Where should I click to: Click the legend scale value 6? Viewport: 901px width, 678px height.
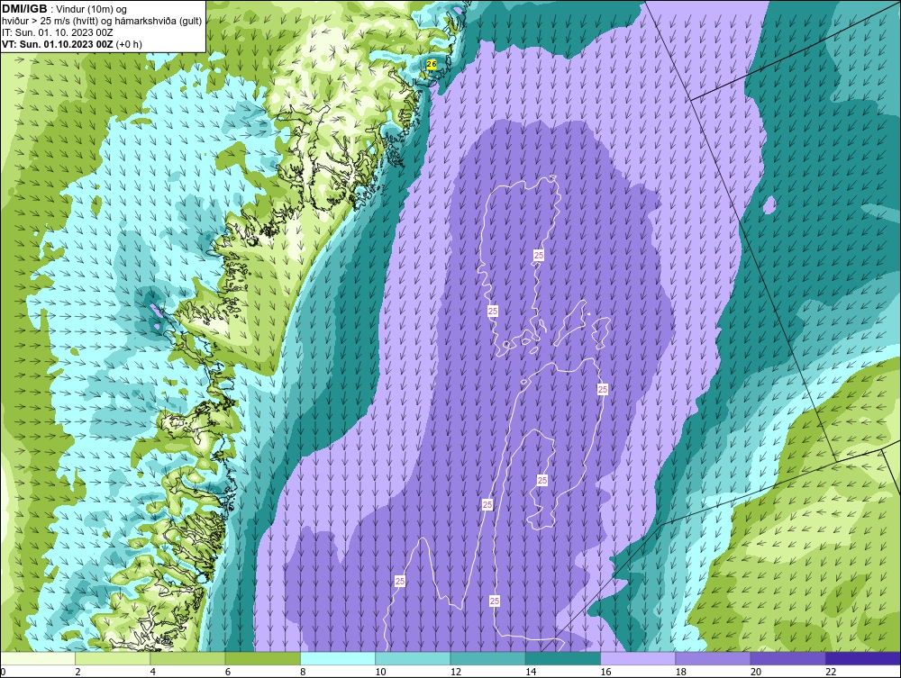(228, 672)
